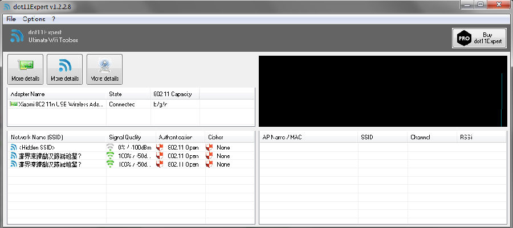Click the gray signal icon showing 0%
Screen dimensions: 513x228
(110, 147)
